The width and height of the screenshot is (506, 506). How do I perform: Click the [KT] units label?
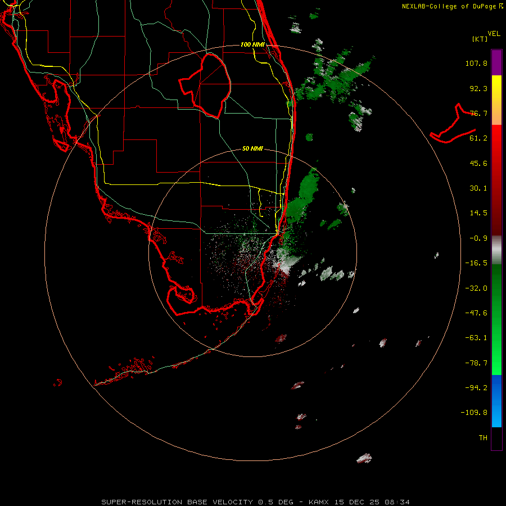tap(480, 39)
